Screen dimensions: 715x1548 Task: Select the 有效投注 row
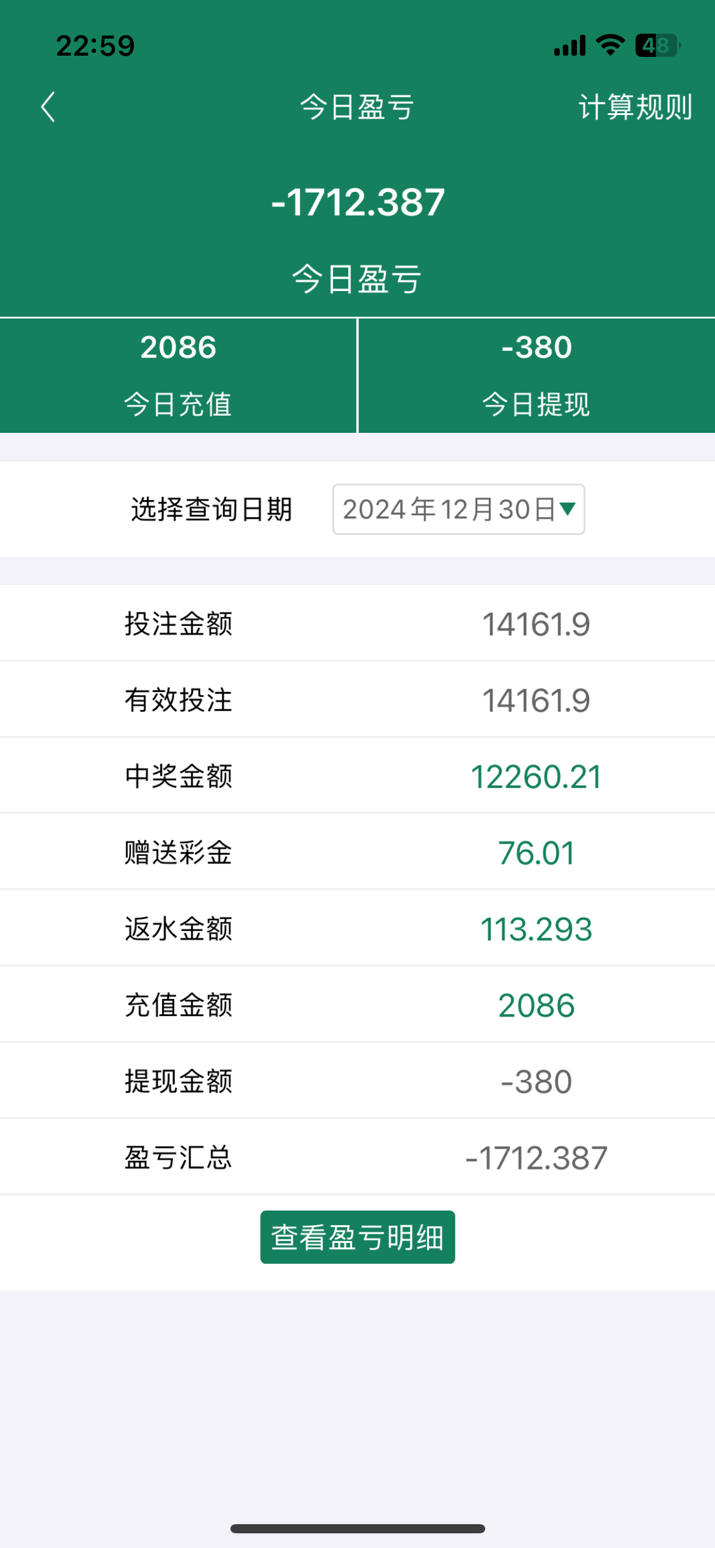point(358,700)
